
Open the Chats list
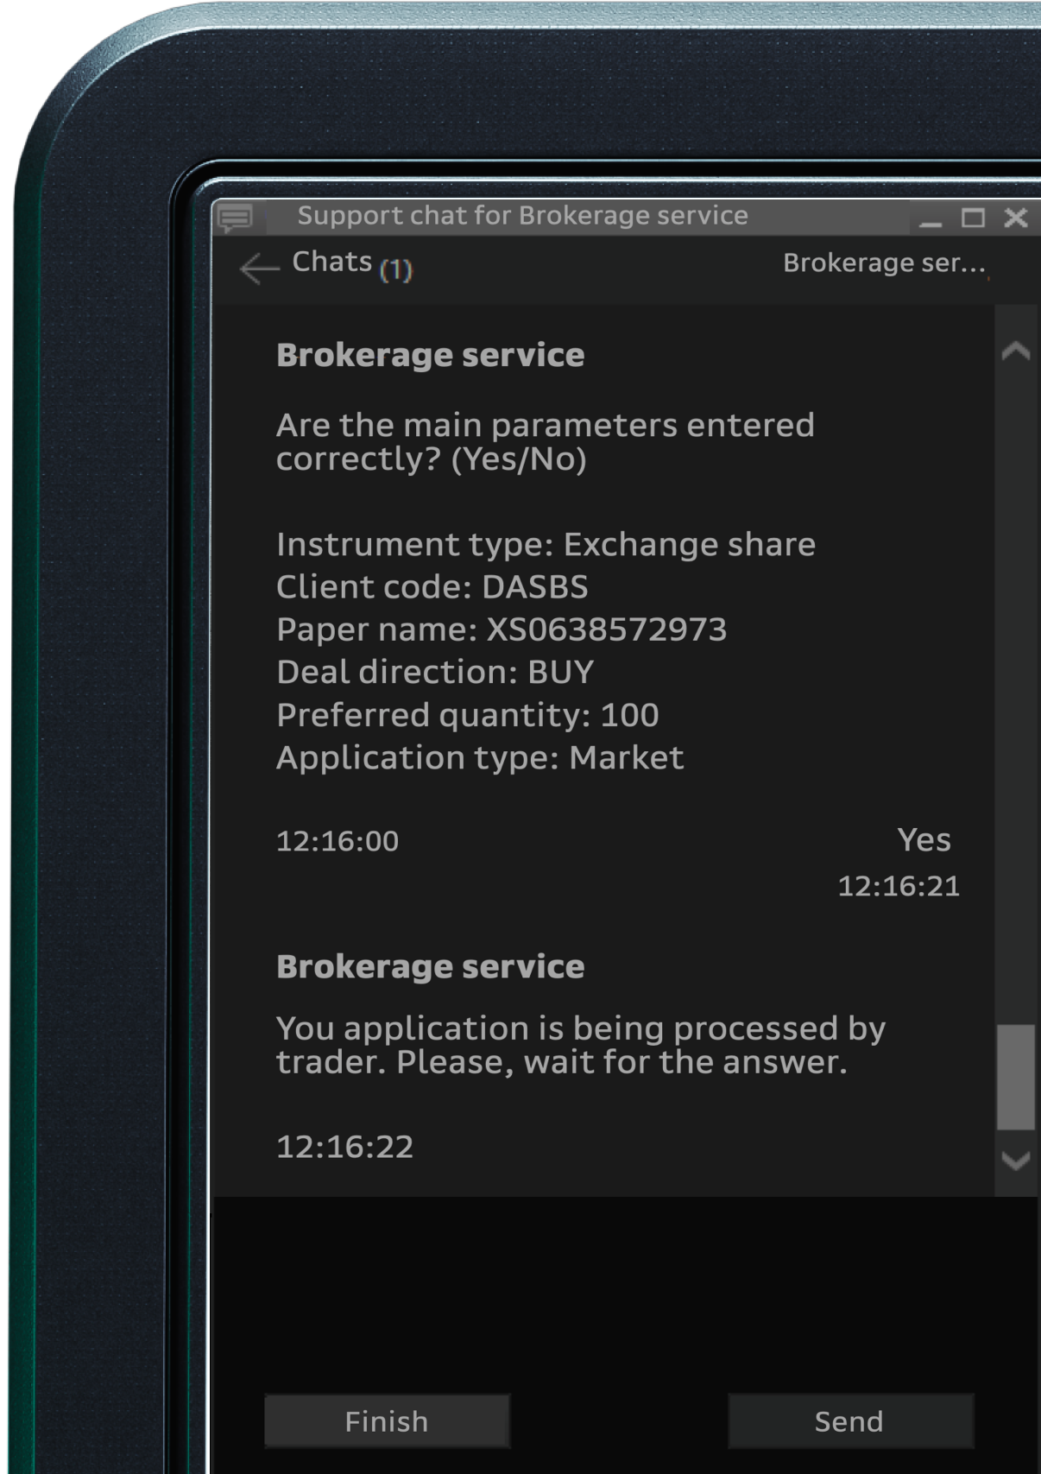tap(332, 262)
